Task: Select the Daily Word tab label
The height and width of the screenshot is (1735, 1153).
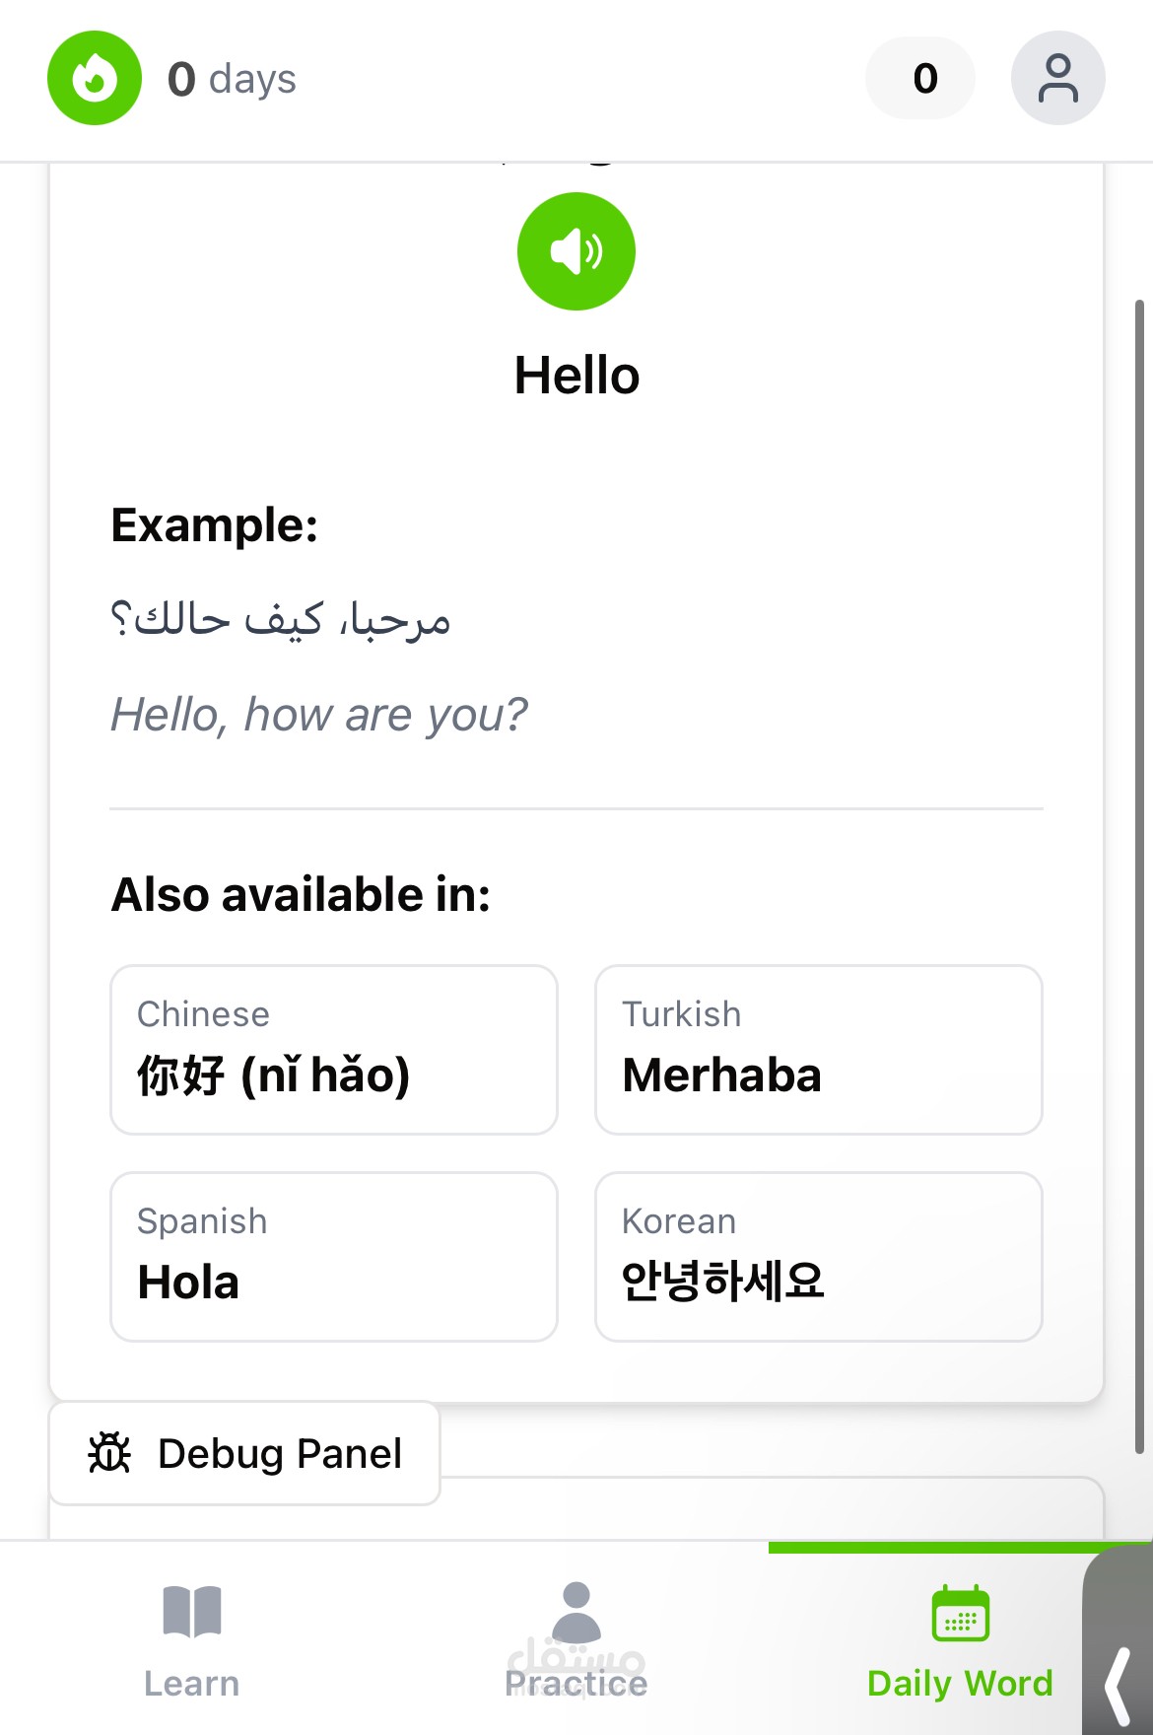Action: click(x=960, y=1683)
